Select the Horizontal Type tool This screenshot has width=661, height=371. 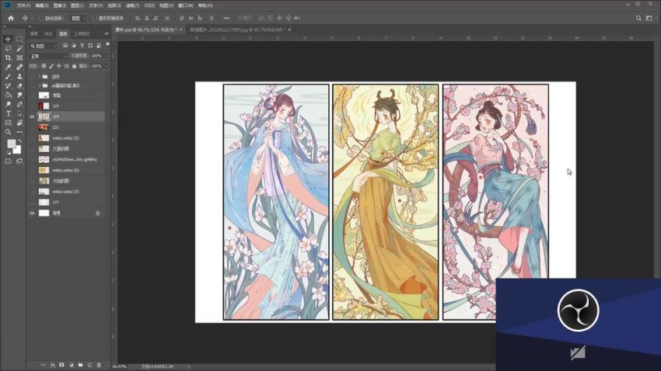coord(8,113)
